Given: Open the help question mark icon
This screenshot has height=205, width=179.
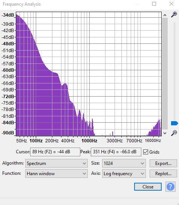Looking at the screenshot, I should tap(170, 187).
